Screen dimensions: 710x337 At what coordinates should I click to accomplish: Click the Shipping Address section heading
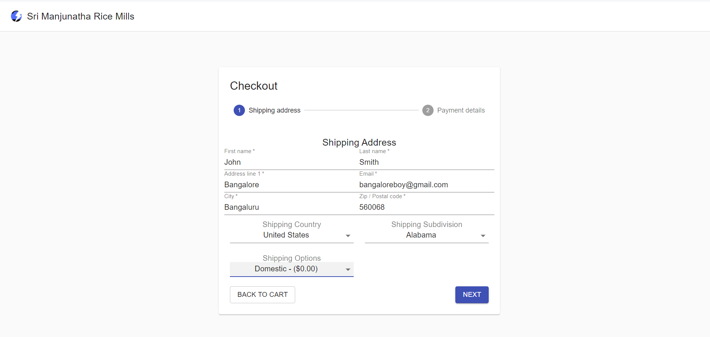(x=359, y=143)
